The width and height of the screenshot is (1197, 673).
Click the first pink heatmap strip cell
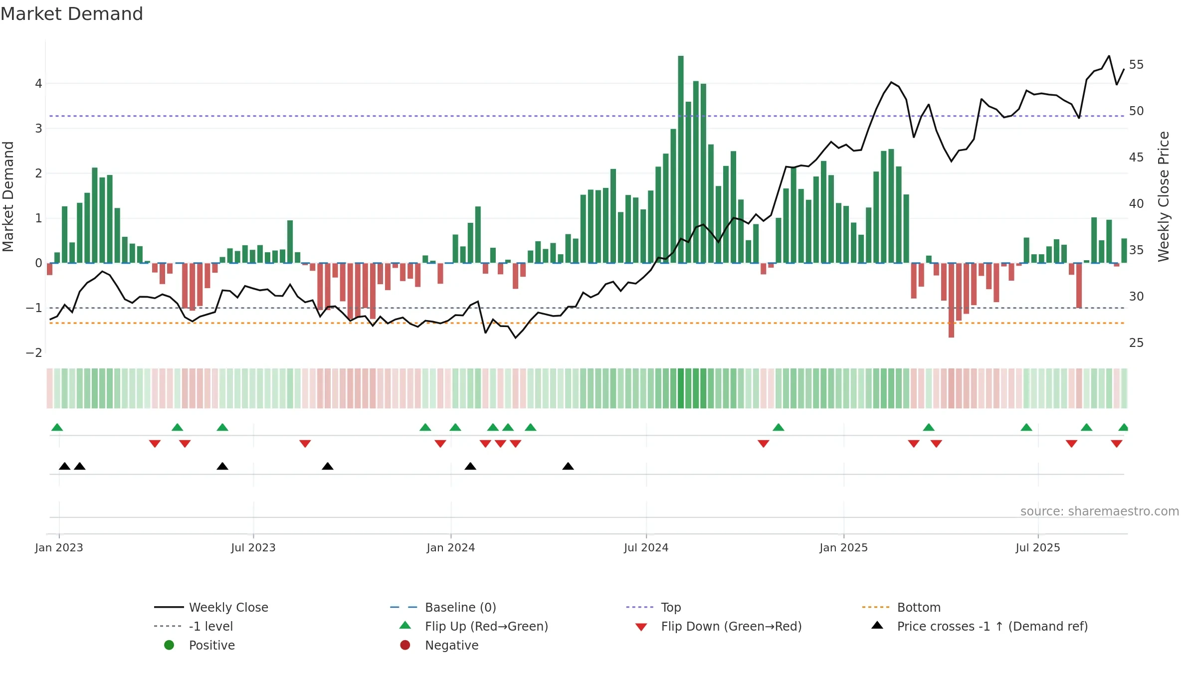coord(49,388)
